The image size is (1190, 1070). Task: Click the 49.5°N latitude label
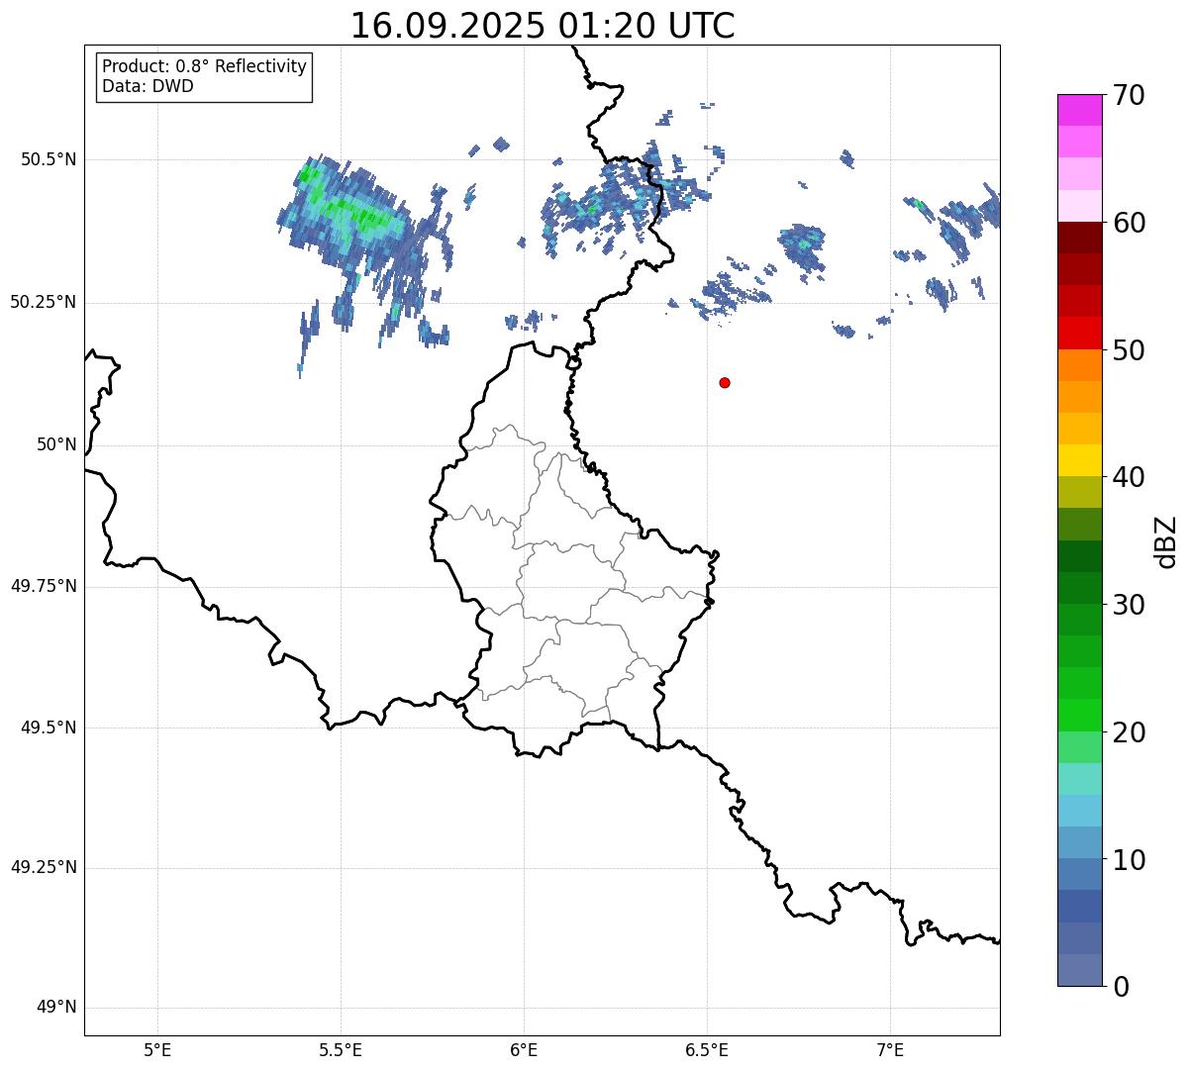coord(49,728)
